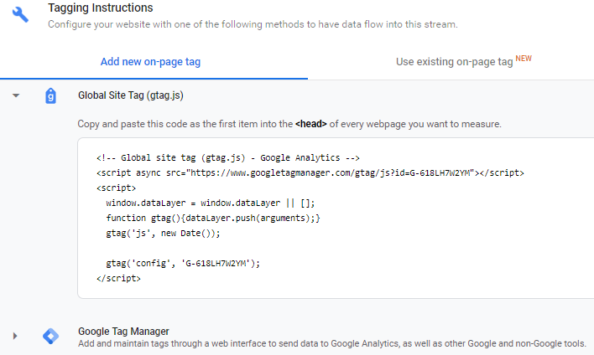The width and height of the screenshot is (594, 355).
Task: Collapse the Global Site Tag section arrow
Action: tap(16, 95)
